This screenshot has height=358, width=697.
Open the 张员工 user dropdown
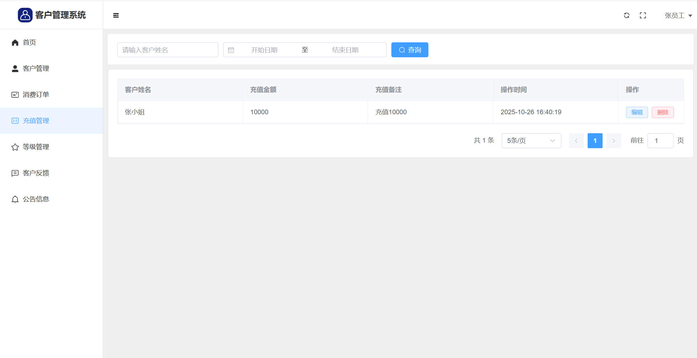(x=678, y=16)
